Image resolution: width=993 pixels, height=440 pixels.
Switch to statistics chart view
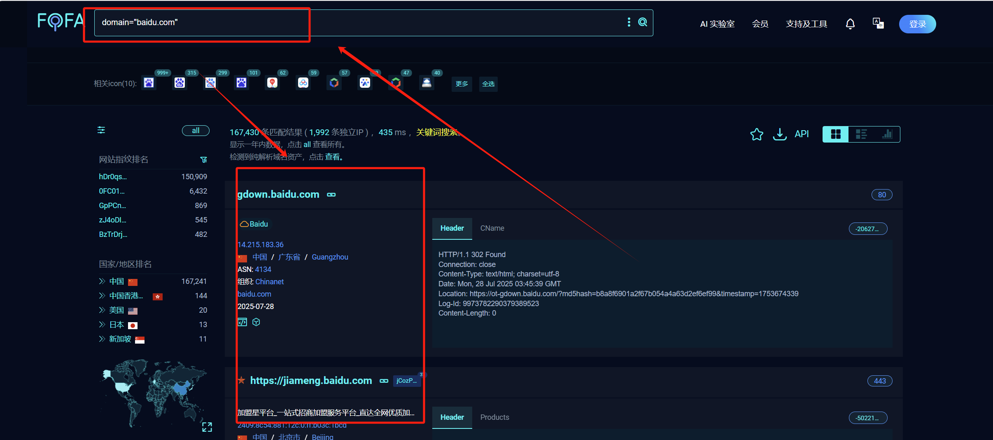pyautogui.click(x=887, y=134)
